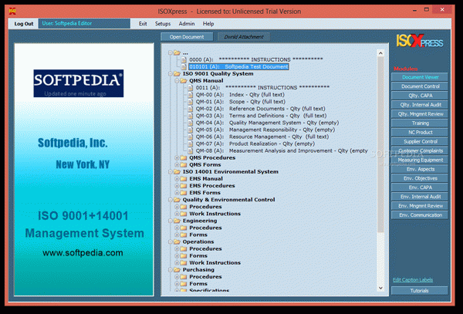The width and height of the screenshot is (463, 314).
Task: Open the Document Control module
Action: point(420,86)
